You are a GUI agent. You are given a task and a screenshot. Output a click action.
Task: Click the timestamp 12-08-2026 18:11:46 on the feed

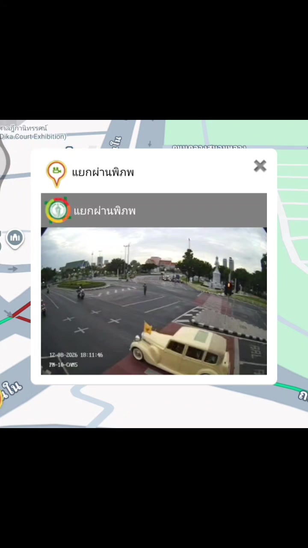76,355
